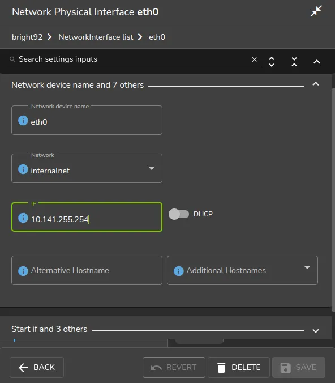Focus the Search settings inputs field
The image size is (335, 383).
click(x=133, y=59)
